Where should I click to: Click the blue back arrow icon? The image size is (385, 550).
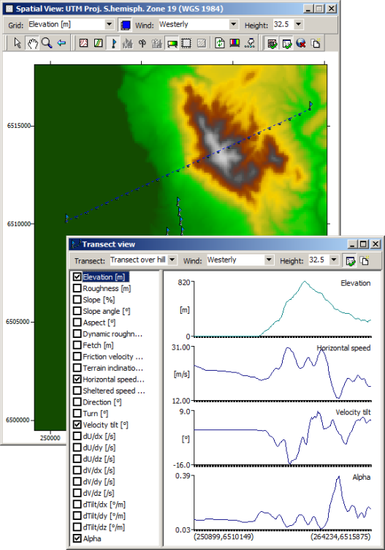point(61,43)
